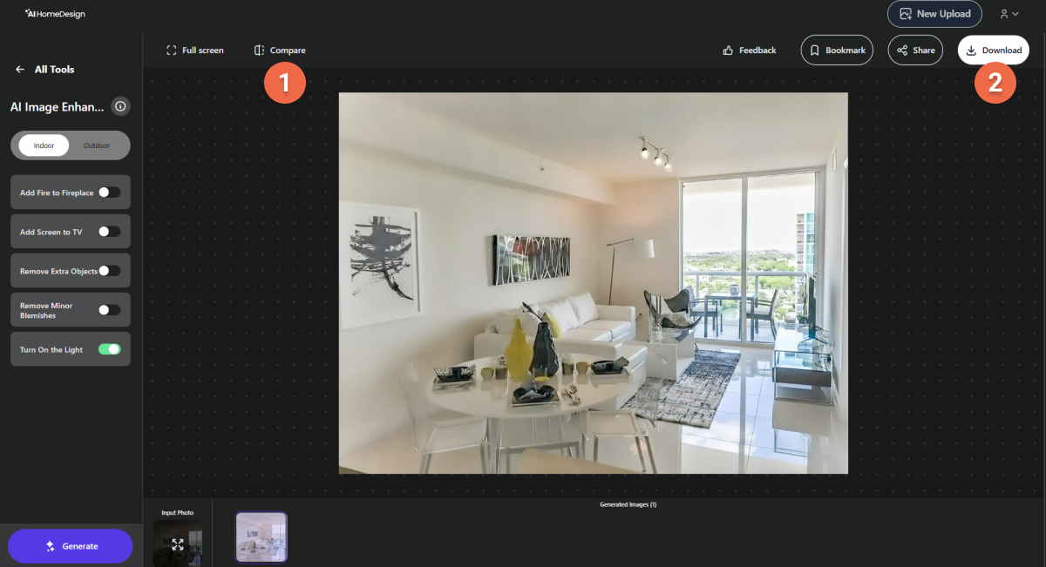Click the Feedback thumbs-up icon

[730, 50]
